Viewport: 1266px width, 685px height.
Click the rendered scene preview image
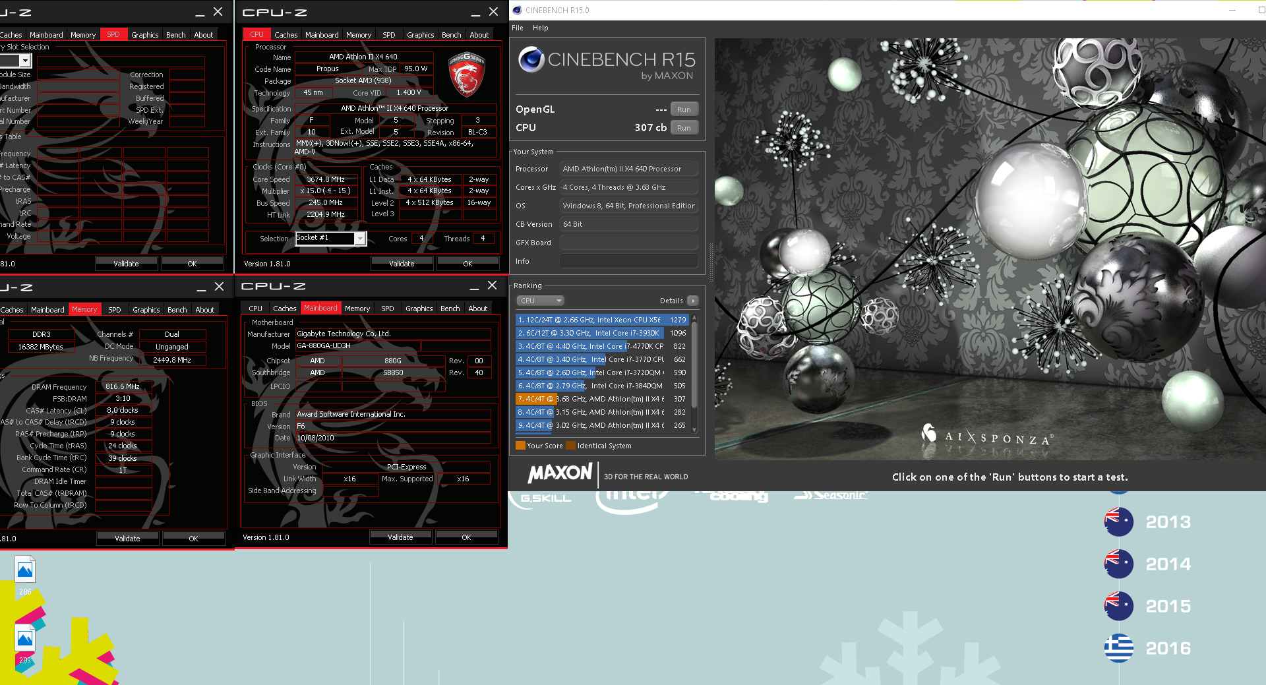tap(990, 249)
